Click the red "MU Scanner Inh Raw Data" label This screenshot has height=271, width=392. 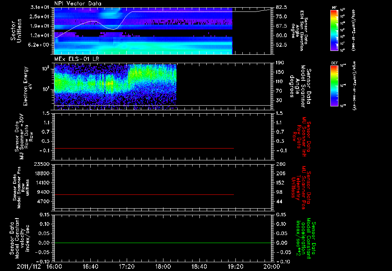[302, 137]
